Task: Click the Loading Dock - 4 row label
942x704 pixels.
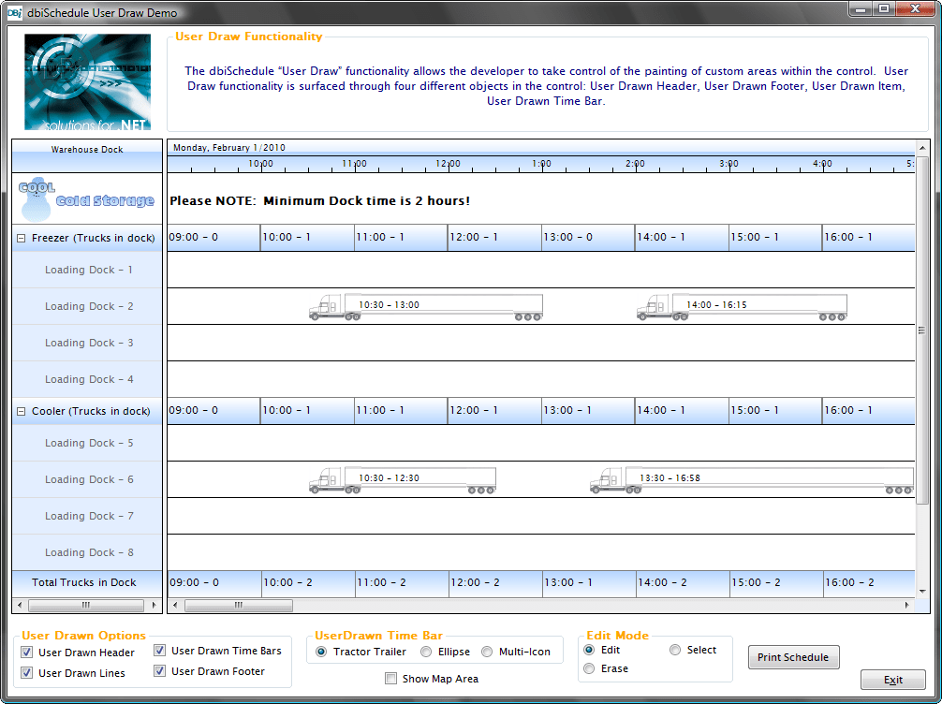Action: click(89, 380)
